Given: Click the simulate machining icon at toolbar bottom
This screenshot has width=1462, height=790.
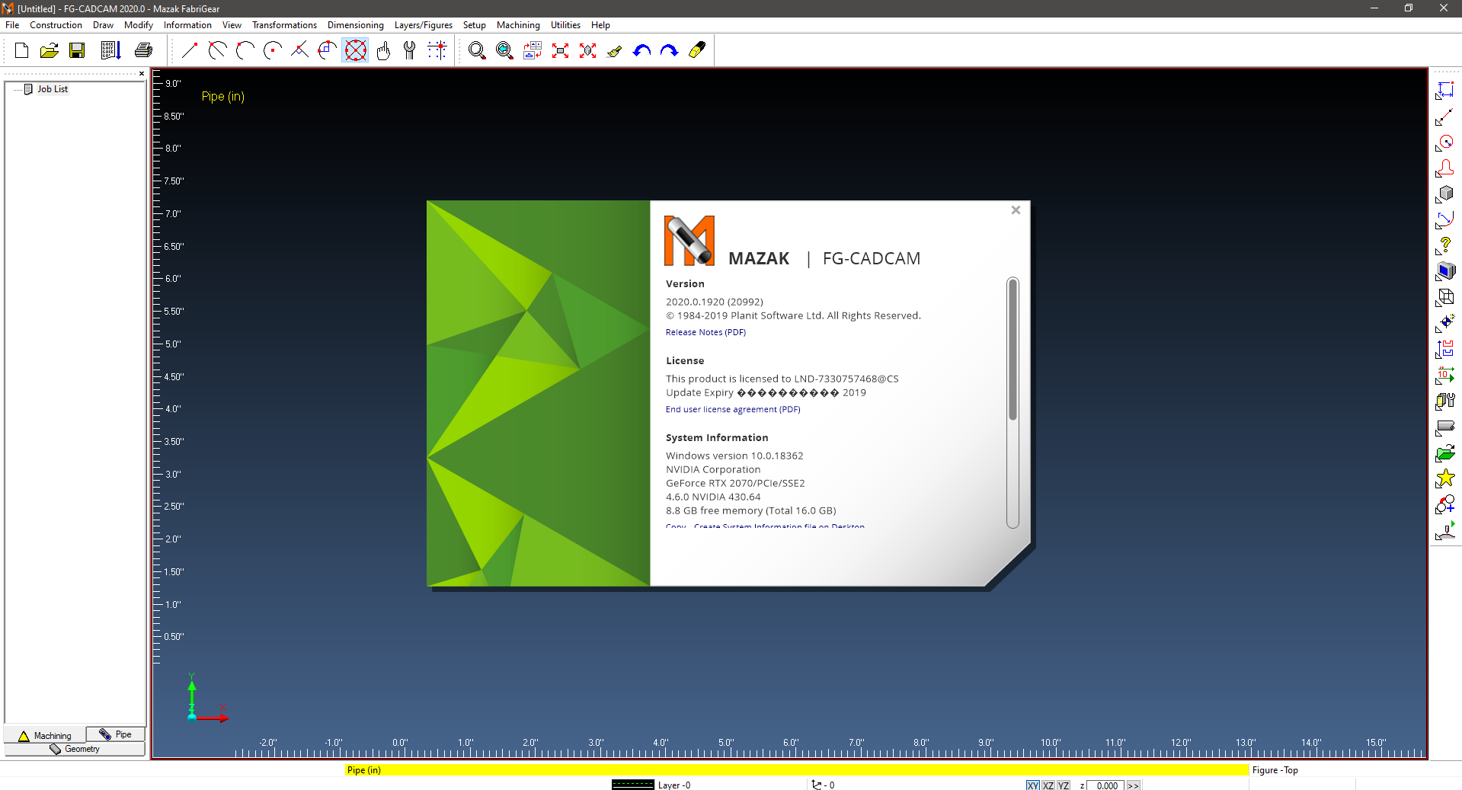Looking at the screenshot, I should (x=1444, y=531).
